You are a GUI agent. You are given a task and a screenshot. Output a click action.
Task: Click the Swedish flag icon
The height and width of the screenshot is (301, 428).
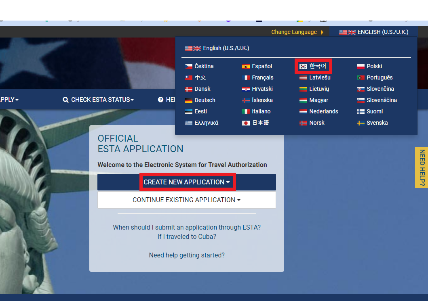(x=361, y=123)
